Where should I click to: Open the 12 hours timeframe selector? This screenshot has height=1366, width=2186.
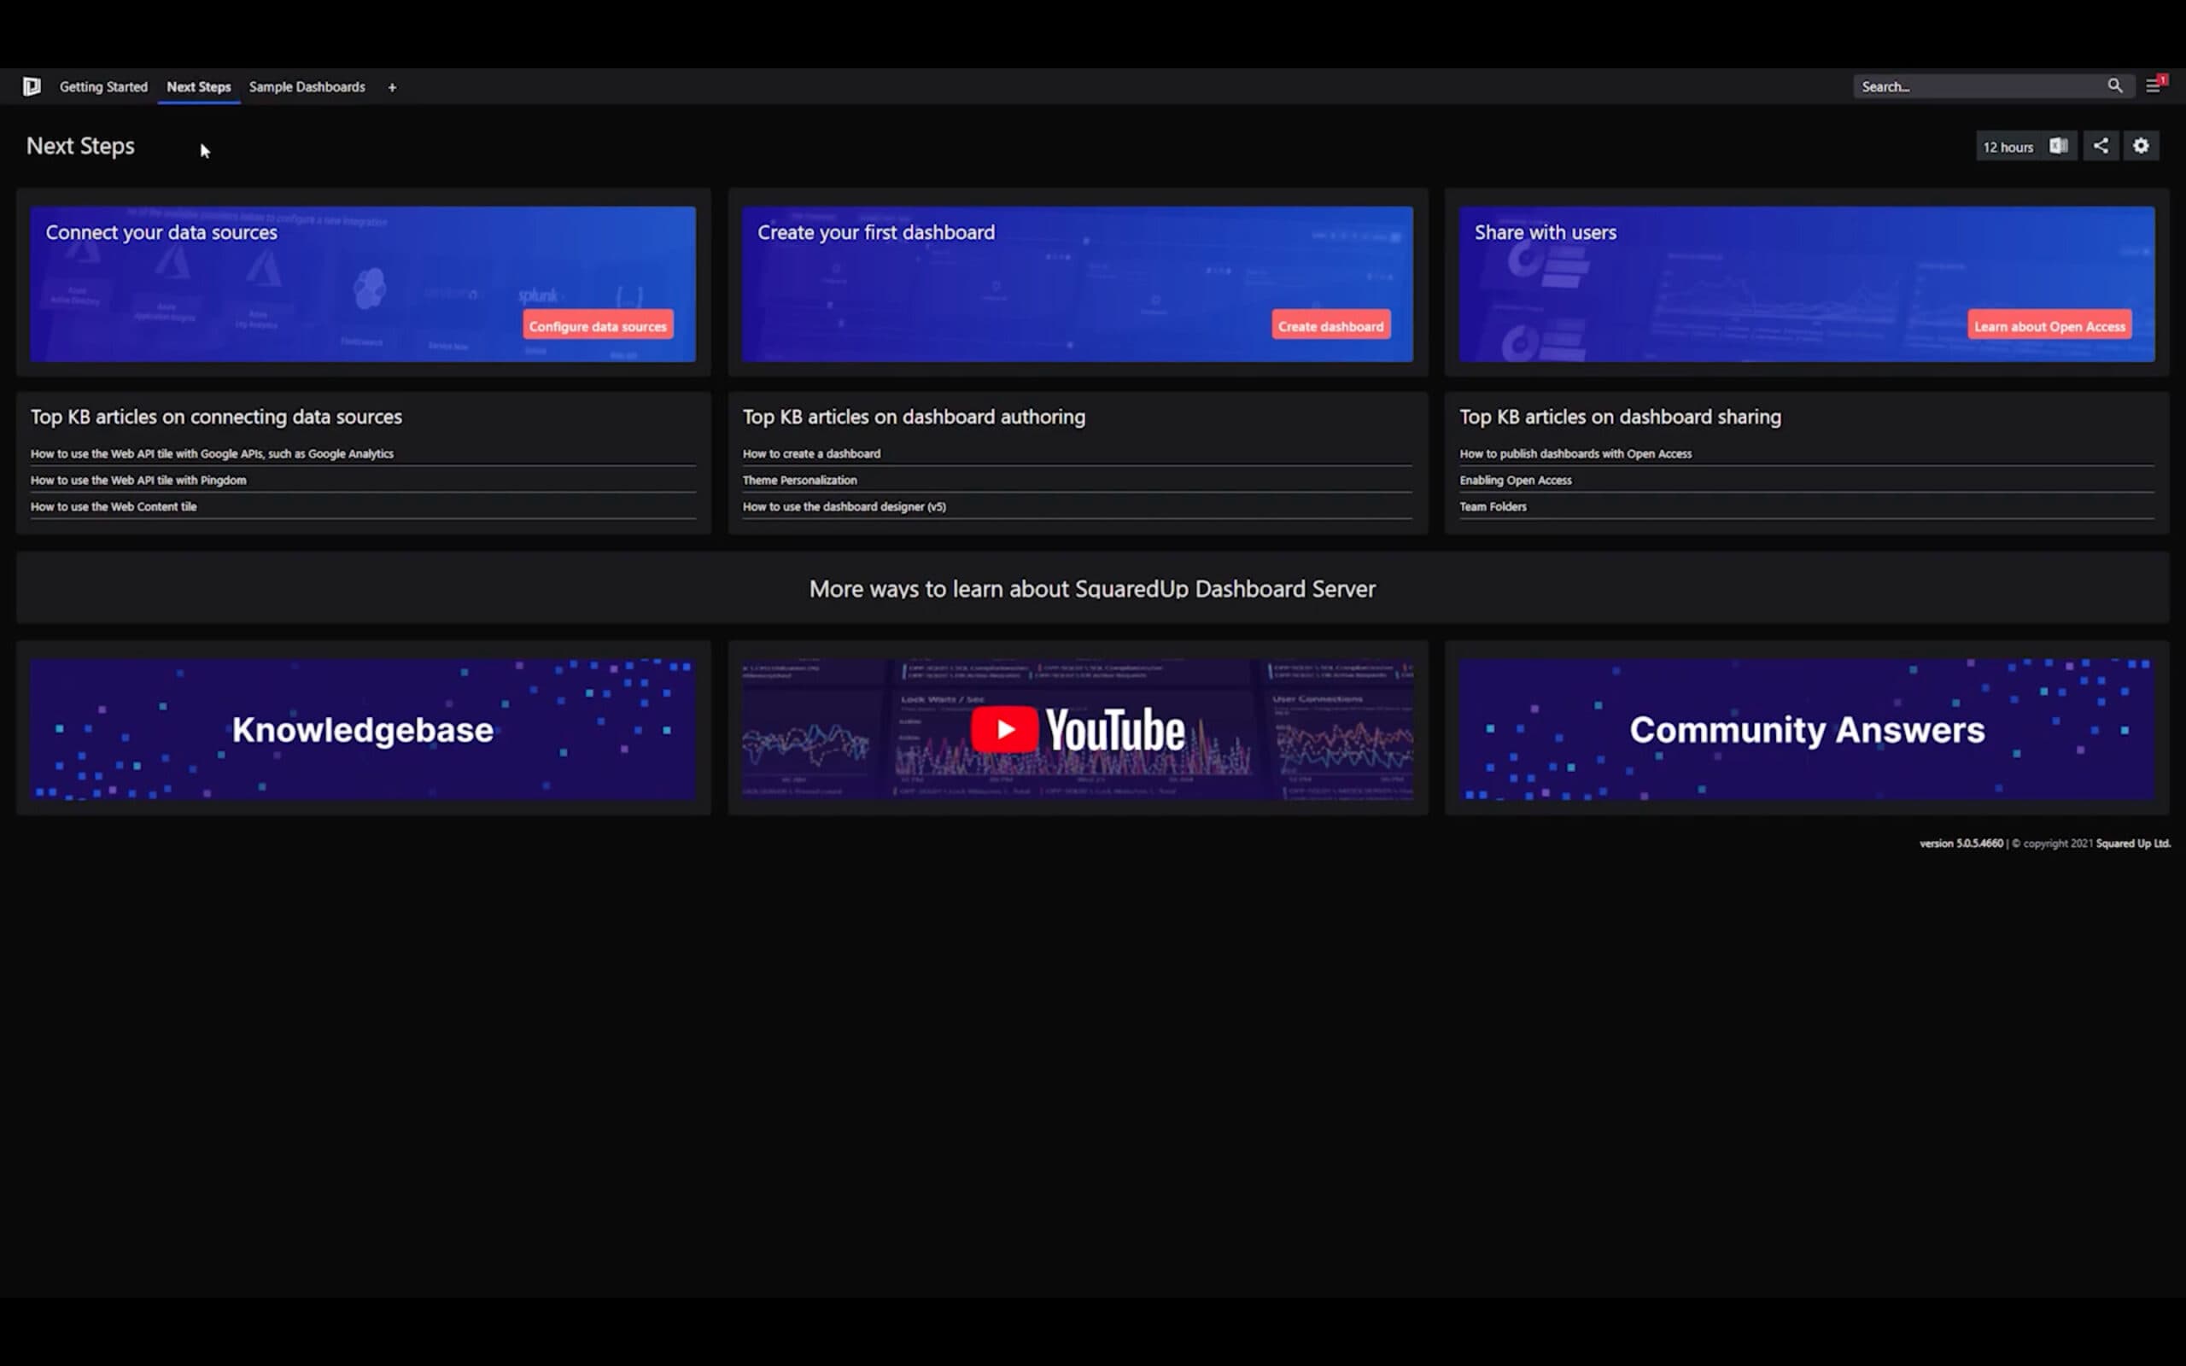click(2008, 146)
